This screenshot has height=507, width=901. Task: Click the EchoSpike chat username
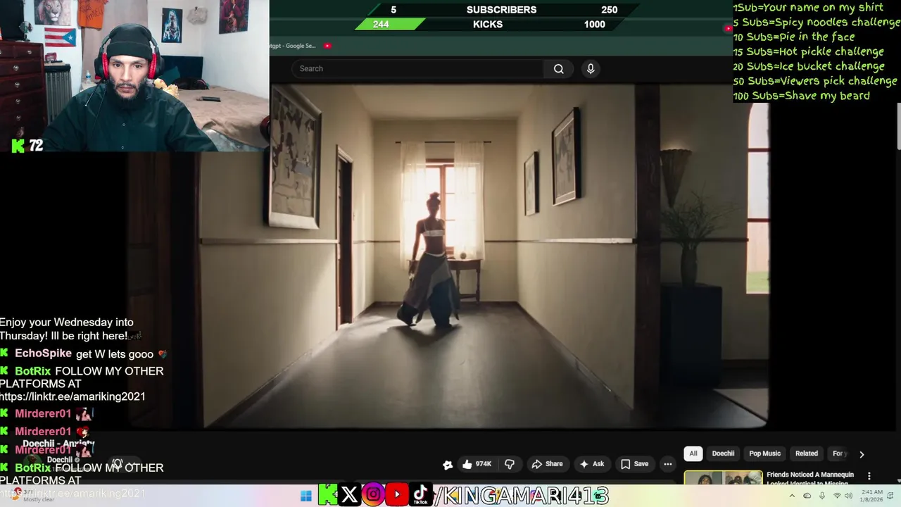pyautogui.click(x=43, y=353)
